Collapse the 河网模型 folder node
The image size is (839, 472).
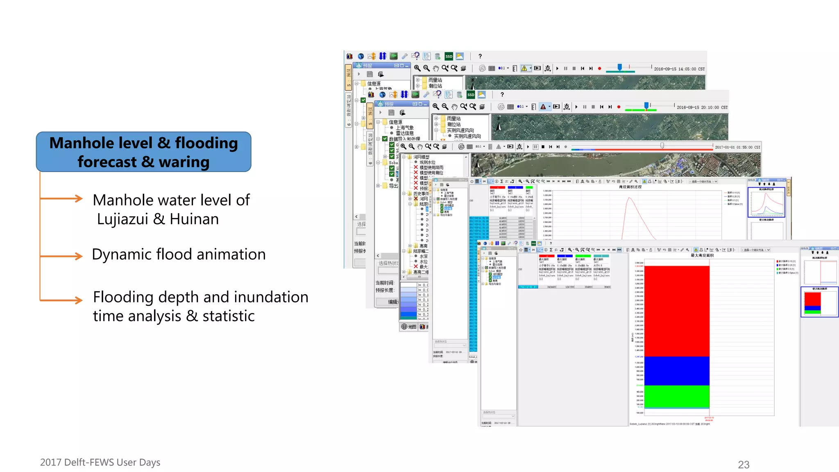pyautogui.click(x=404, y=157)
